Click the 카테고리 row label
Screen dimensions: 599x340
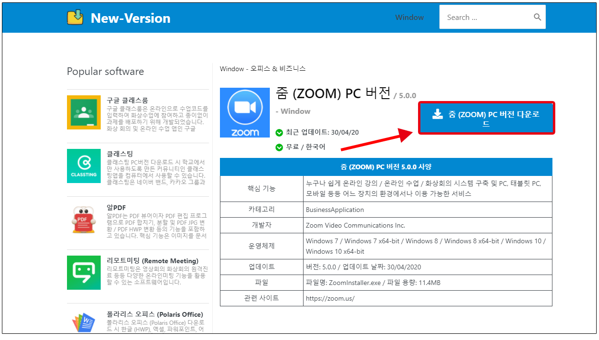262,210
